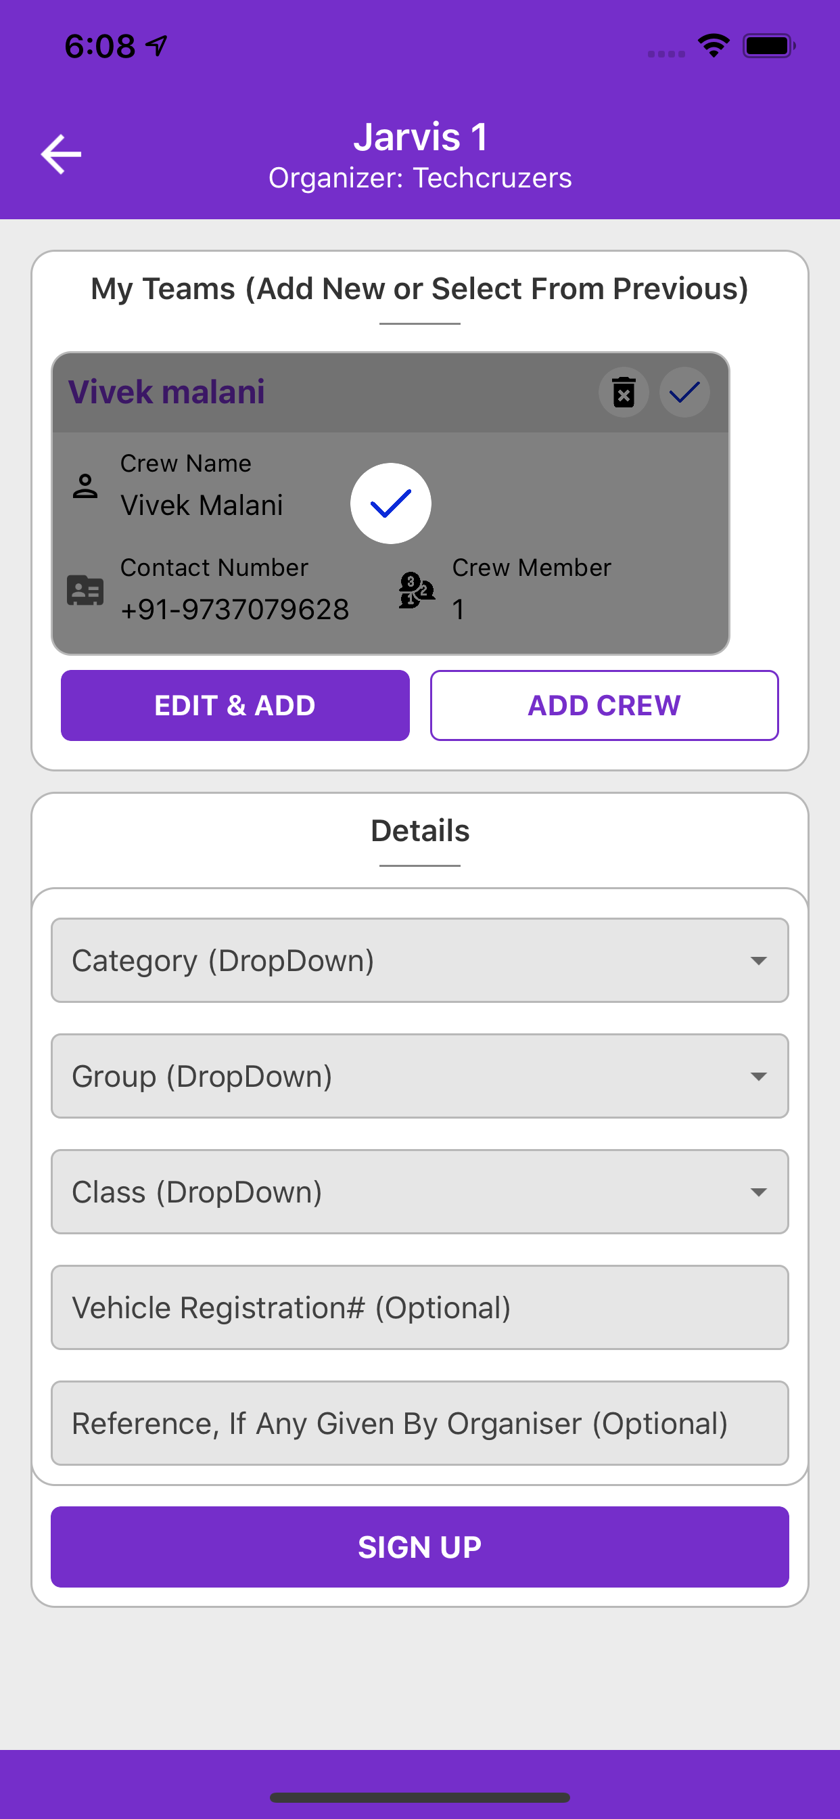Tap the back arrow icon
840x1819 pixels.
(62, 154)
